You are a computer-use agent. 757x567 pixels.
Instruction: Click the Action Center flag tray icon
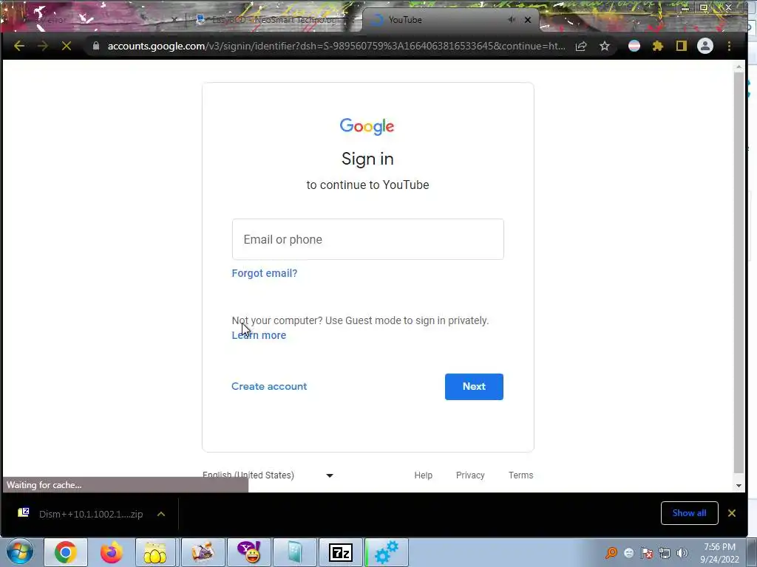click(x=647, y=553)
